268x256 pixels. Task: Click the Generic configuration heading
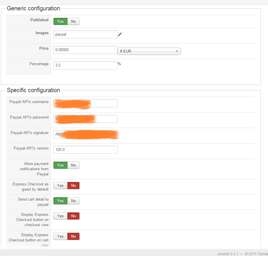(x=33, y=8)
